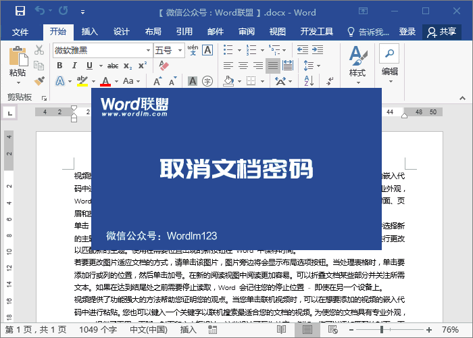The width and height of the screenshot is (473, 338).
Task: Click the multilevel list icon
Action: click(275, 50)
